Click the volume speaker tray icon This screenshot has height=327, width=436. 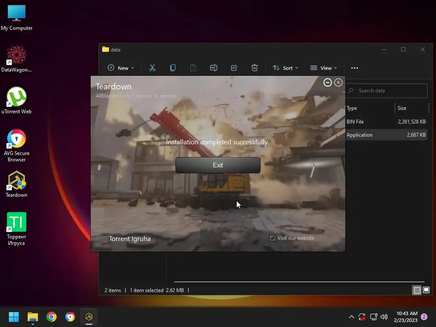pyautogui.click(x=384, y=317)
